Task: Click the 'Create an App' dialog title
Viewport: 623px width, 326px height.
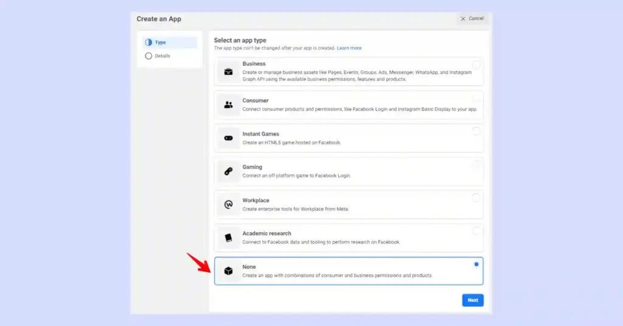Action: point(159,19)
